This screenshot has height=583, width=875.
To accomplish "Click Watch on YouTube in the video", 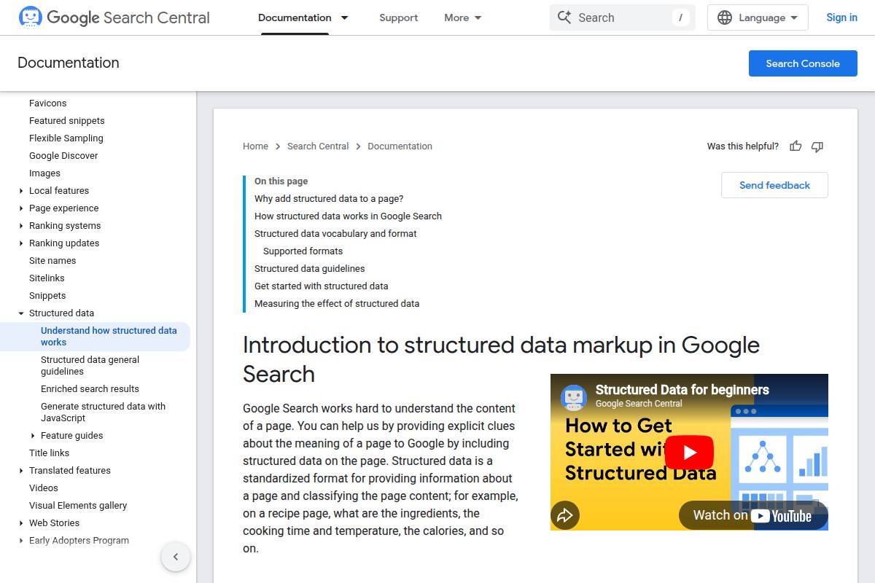I will pyautogui.click(x=753, y=515).
